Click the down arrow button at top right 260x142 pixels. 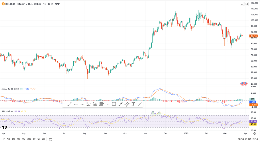pos(242,4)
